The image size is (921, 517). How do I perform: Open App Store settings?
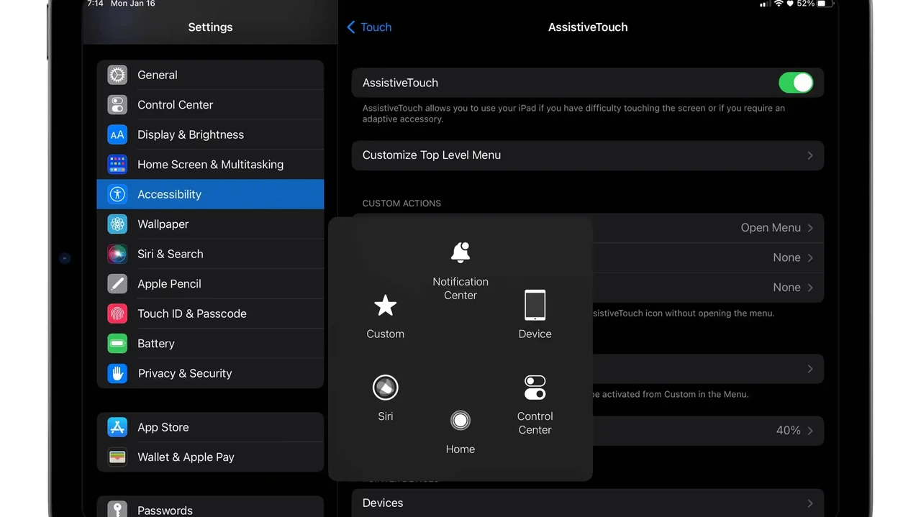pyautogui.click(x=210, y=427)
